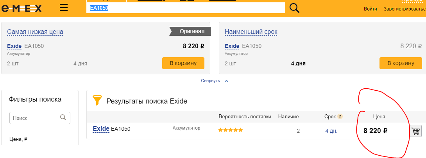Click the Свернуть link
The image size is (426, 158).
[x=210, y=81]
